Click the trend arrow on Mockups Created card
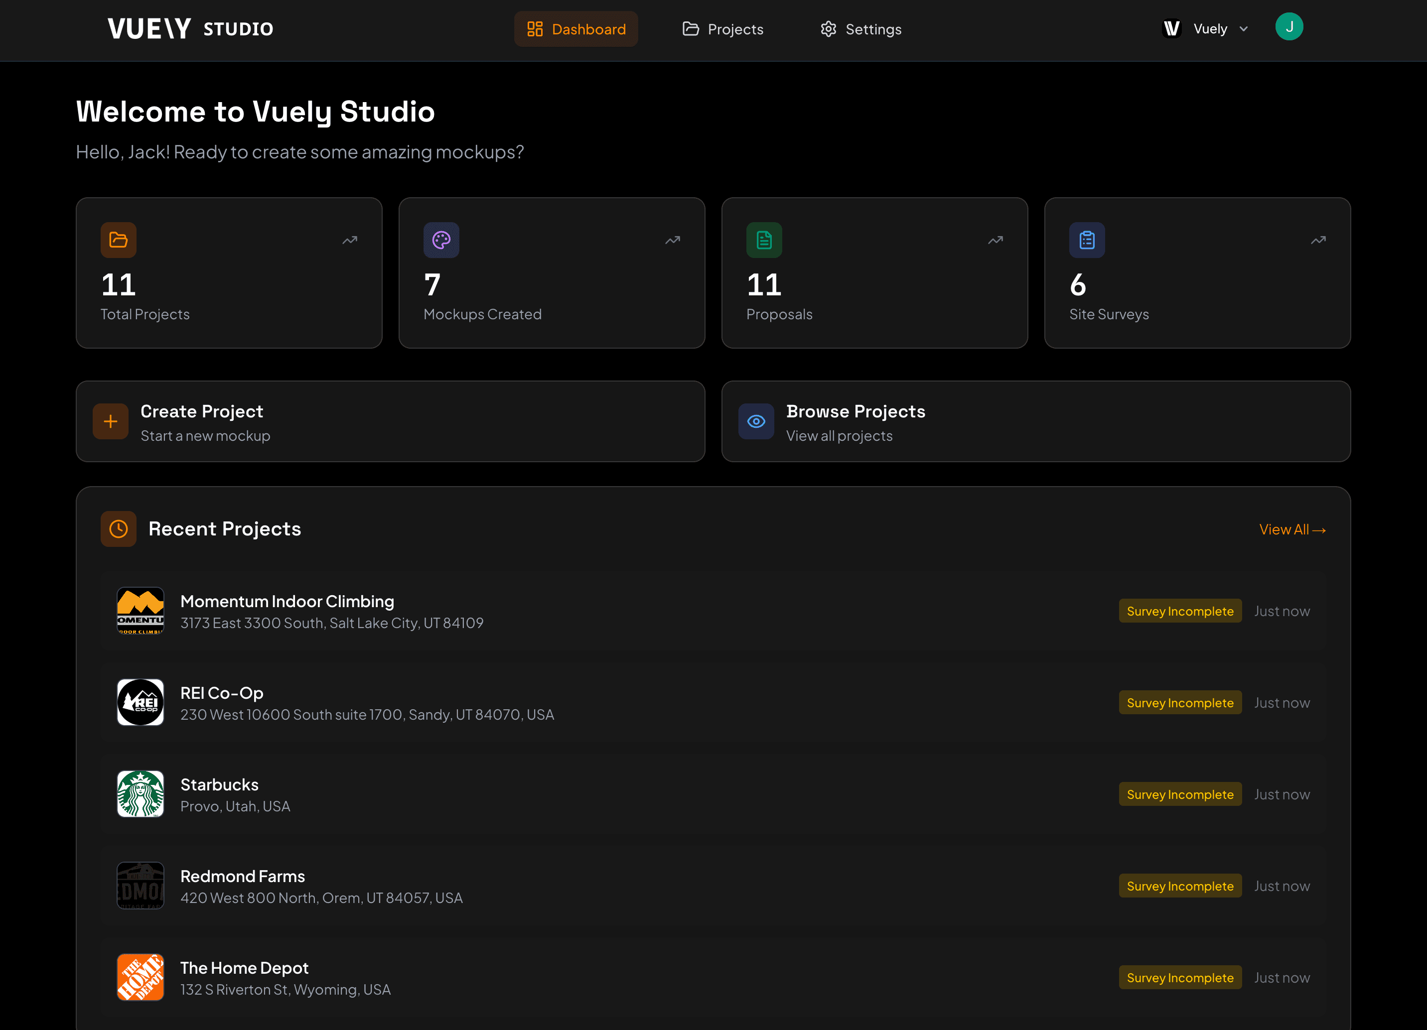 click(x=672, y=240)
